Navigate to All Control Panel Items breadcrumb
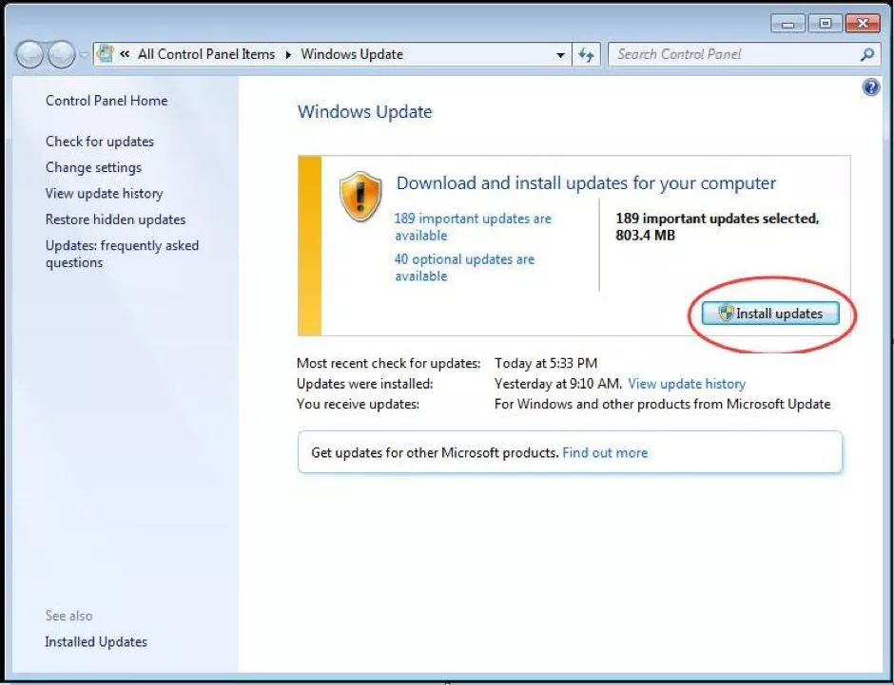The image size is (894, 685). click(x=205, y=54)
